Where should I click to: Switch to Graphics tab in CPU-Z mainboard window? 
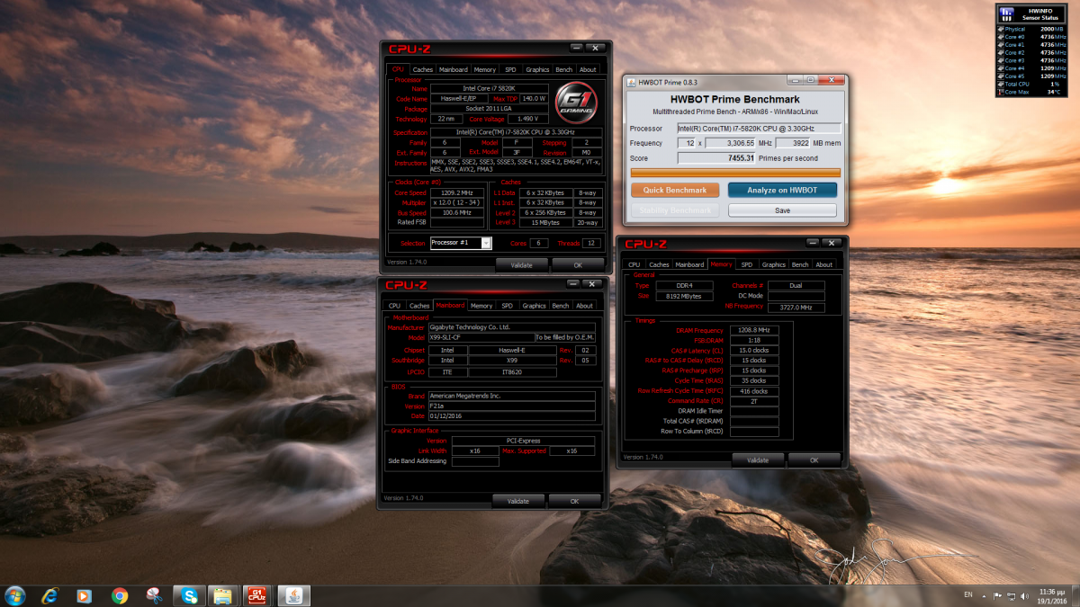[535, 306]
